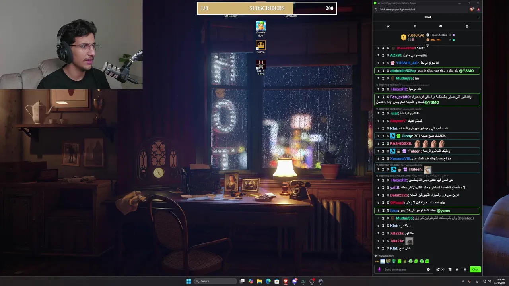
Task: Click Fan_sxb90 username in chat
Action: pos(400,97)
